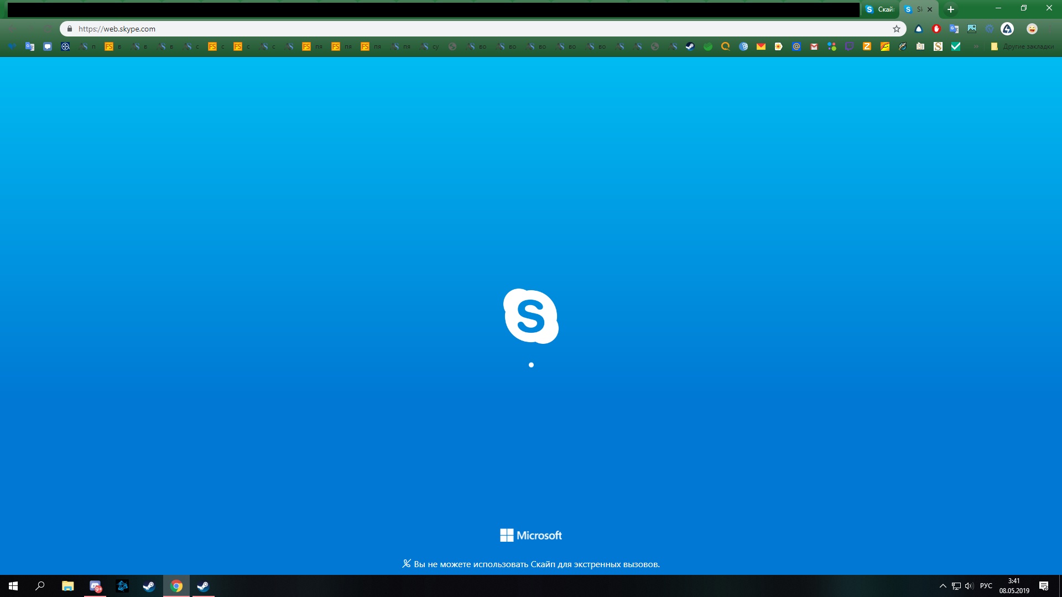Open the Chrome three-dot menu

tap(1051, 29)
